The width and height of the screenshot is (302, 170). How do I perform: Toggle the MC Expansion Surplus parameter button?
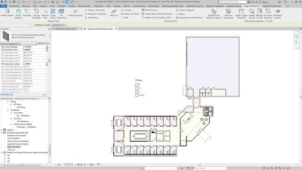coord(47,64)
